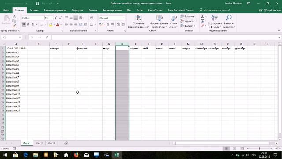
Task: Open Firefox from the taskbar
Action: click(x=76, y=155)
